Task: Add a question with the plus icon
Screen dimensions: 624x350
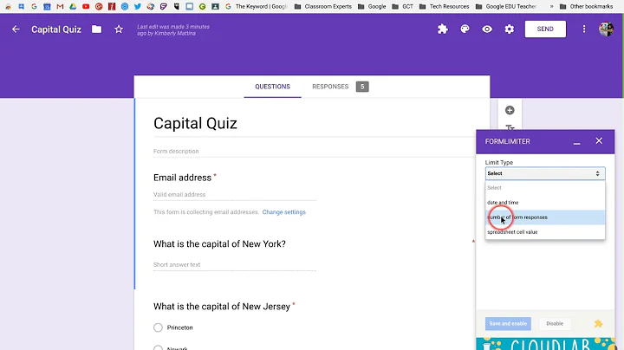Action: [x=510, y=110]
